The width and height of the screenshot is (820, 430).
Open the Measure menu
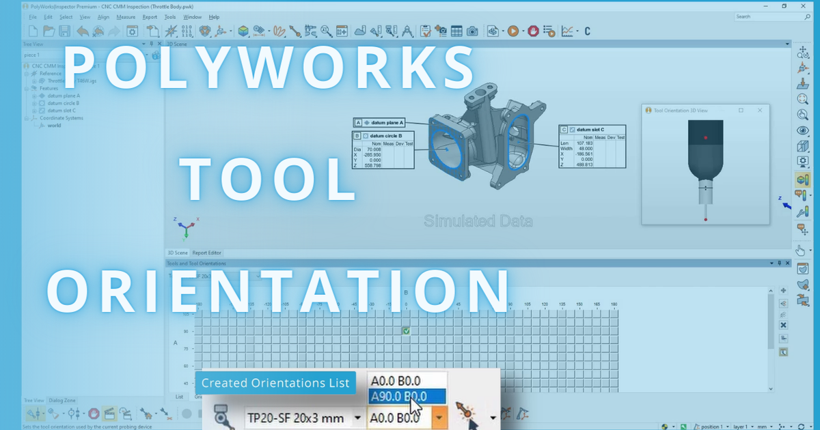pyautogui.click(x=126, y=16)
